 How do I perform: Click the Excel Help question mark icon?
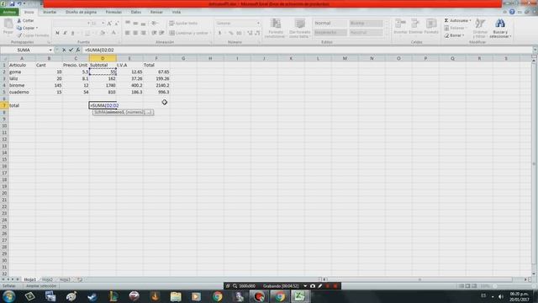point(512,12)
